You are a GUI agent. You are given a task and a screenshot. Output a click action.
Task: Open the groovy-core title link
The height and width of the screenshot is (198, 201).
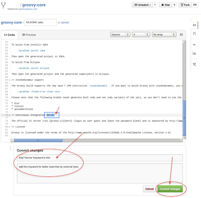pos(34,5)
